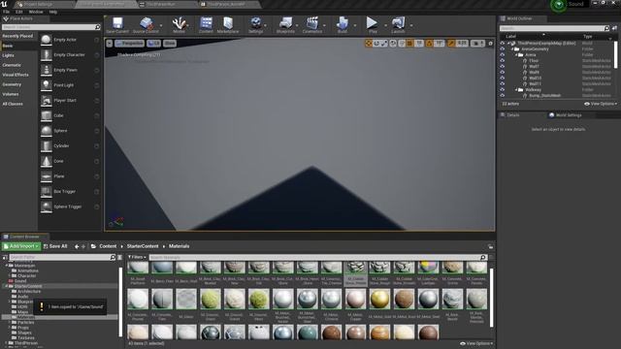Screen dimensions: 621x349
Task: Select the Box Trigger actor
Action: [x=70, y=192]
